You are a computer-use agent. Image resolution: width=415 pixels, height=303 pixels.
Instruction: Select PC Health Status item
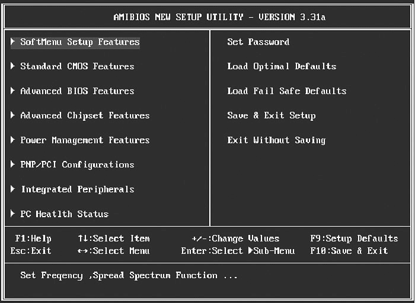click(x=64, y=214)
